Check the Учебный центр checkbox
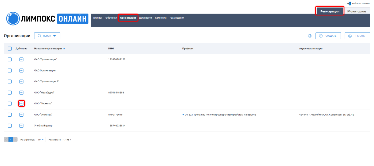The image size is (374, 166). click(x=10, y=126)
